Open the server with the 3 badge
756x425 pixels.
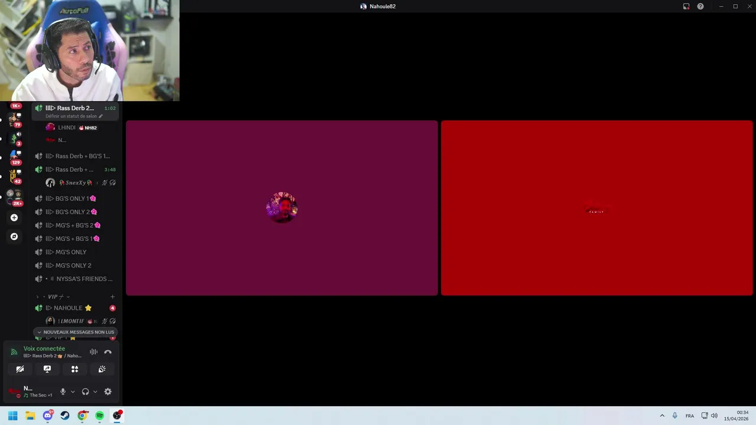(x=14, y=138)
